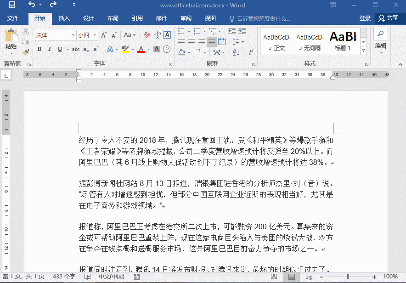
Task: Increase font size with the larger A
Action: point(104,35)
